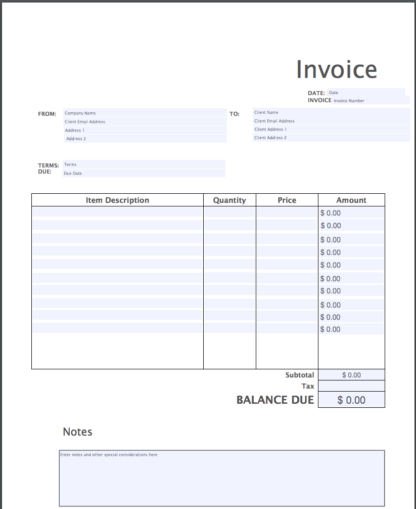Image resolution: width=416 pixels, height=509 pixels.
Task: Select the Terms input field
Action: 144,164
